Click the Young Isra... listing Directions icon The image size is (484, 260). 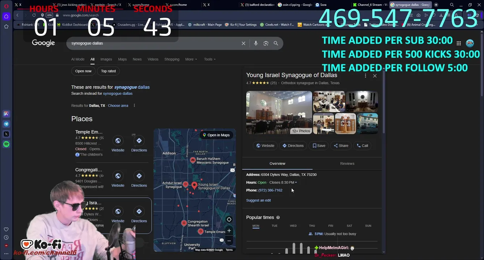tap(139, 211)
